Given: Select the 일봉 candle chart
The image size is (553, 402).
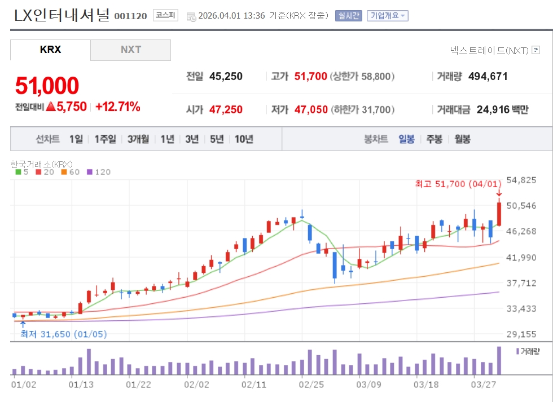Looking at the screenshot, I should [x=406, y=139].
